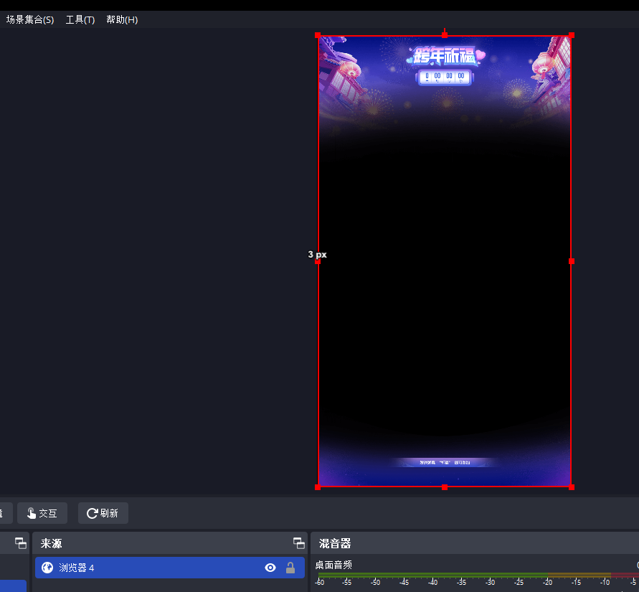The height and width of the screenshot is (592, 639).
Task: Click the countdown timer in the preview
Action: click(x=445, y=77)
